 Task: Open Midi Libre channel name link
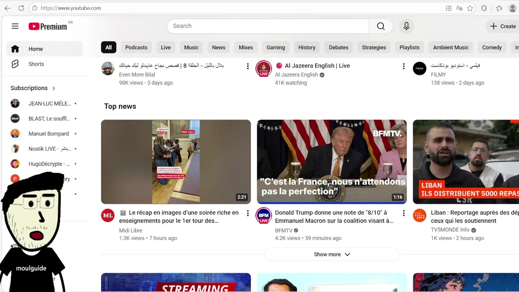click(x=131, y=230)
